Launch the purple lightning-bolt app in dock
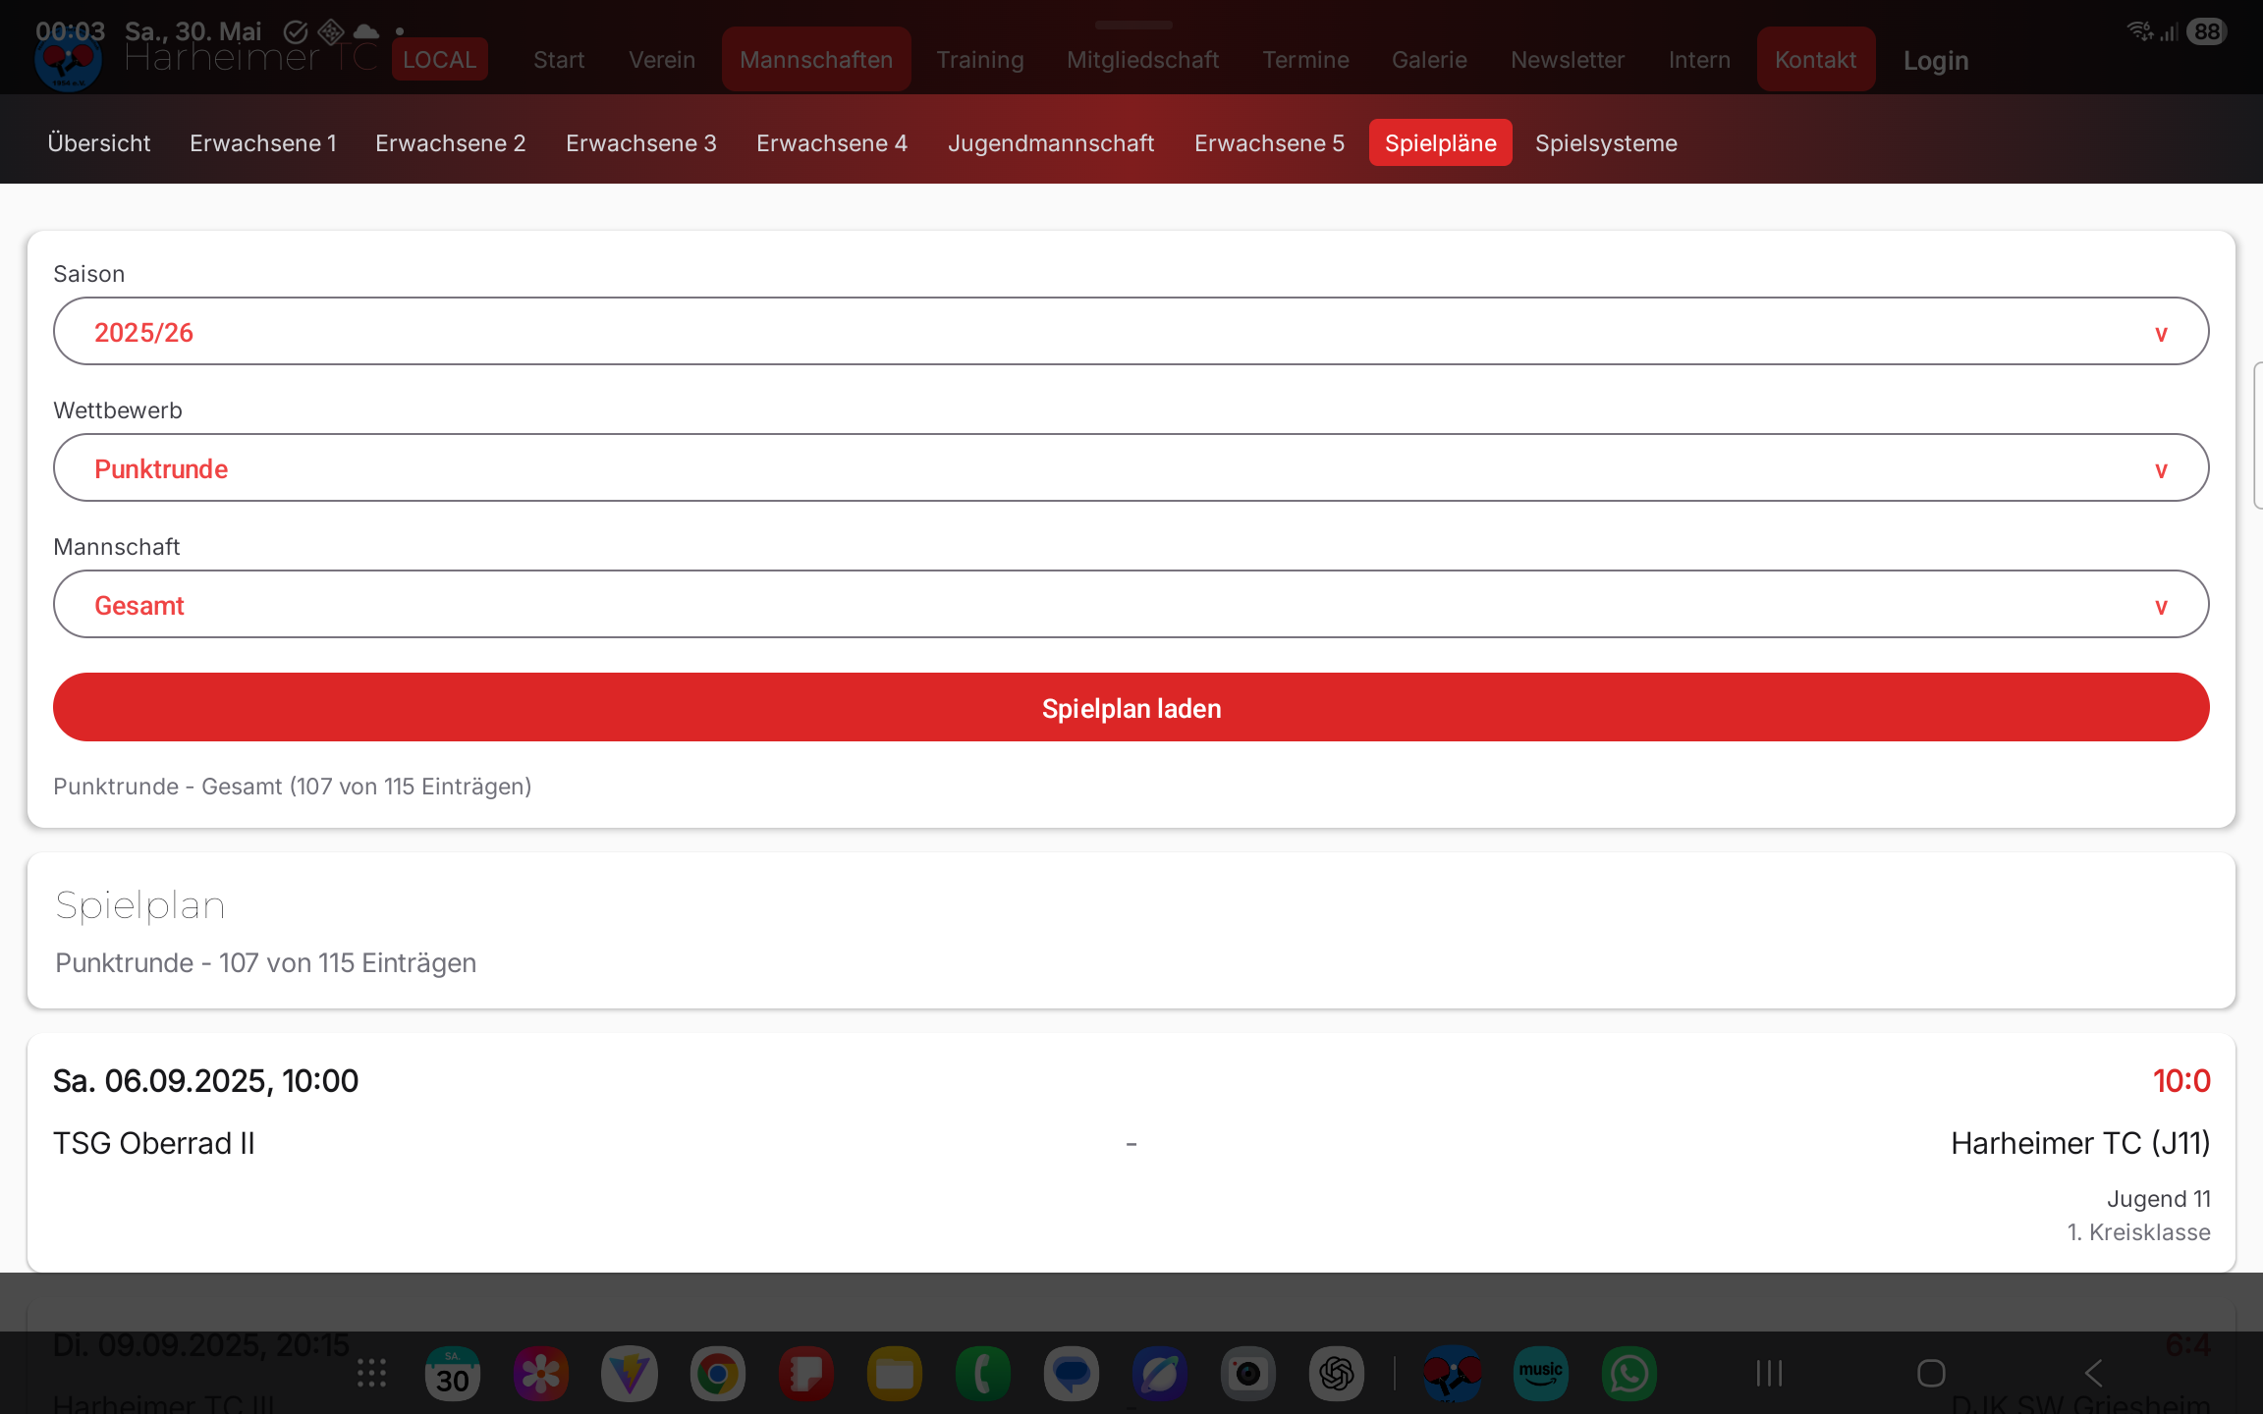This screenshot has height=1414, width=2263. pos(630,1373)
